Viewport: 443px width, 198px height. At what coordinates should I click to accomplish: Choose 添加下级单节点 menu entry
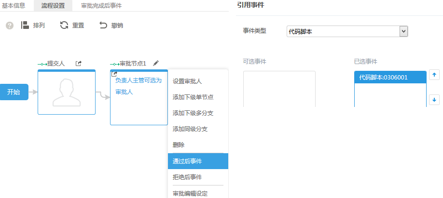(x=193, y=97)
